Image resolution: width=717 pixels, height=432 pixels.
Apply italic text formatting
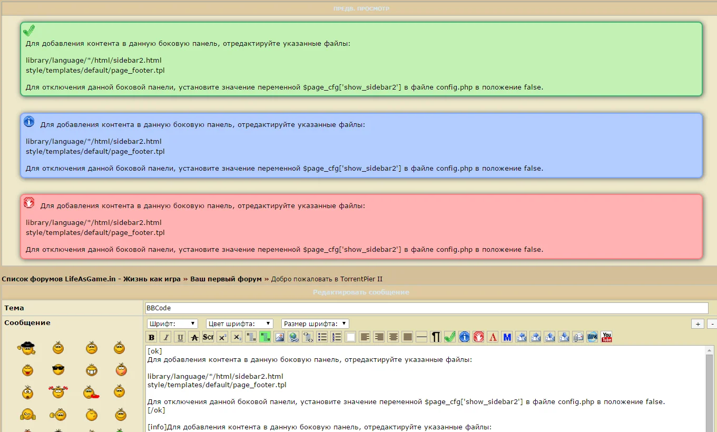[x=166, y=337]
